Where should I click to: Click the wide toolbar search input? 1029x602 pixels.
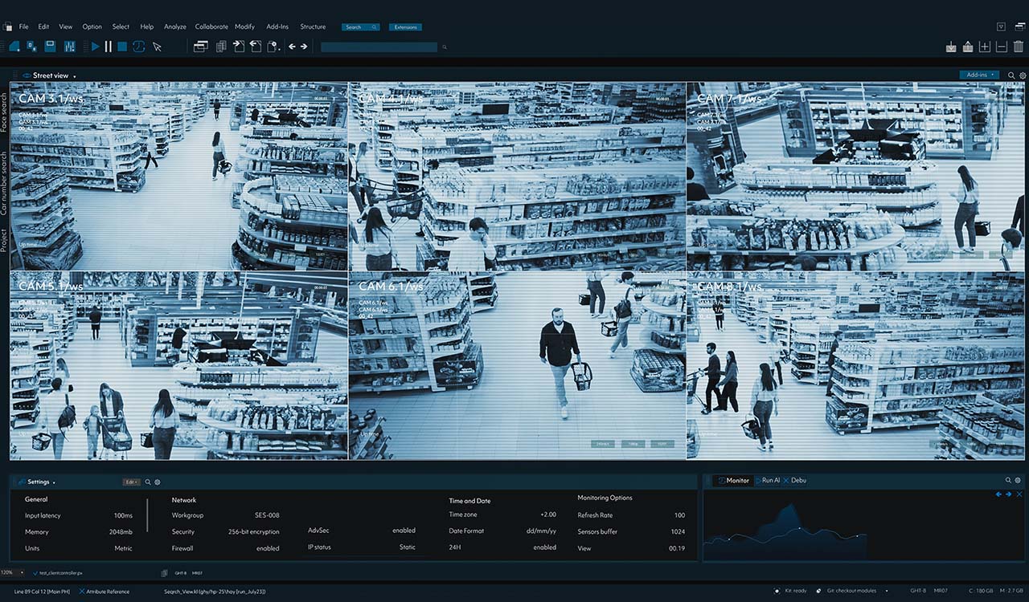pos(379,47)
